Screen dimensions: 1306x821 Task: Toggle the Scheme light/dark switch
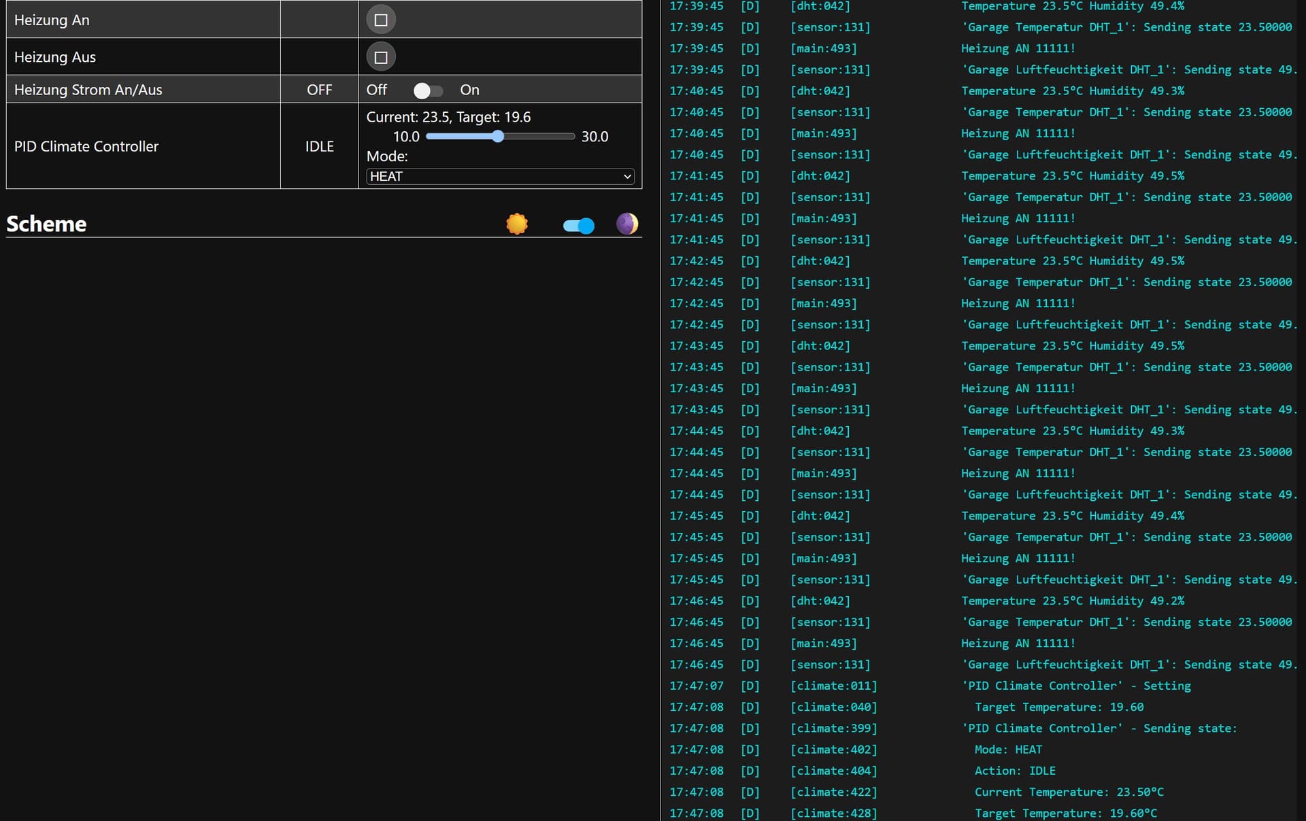(x=579, y=226)
